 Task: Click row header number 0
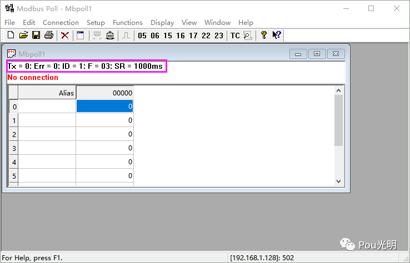[13, 107]
